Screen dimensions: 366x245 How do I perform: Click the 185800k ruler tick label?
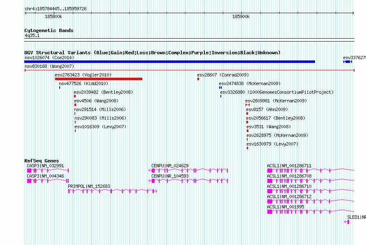click(53, 16)
